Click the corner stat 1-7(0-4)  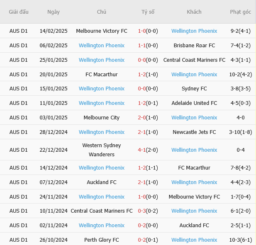241,197
